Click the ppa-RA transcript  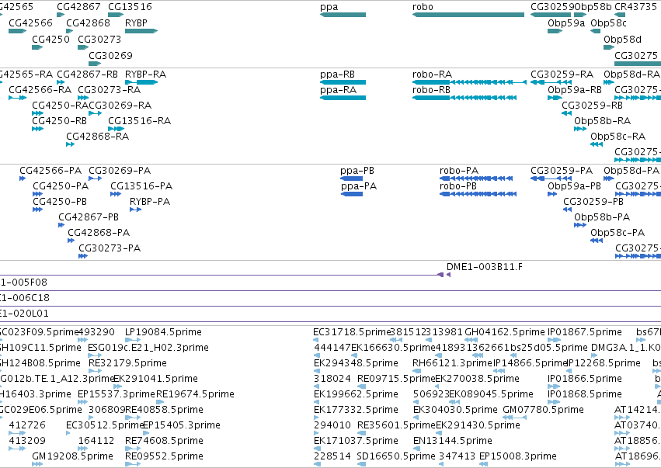coord(343,98)
